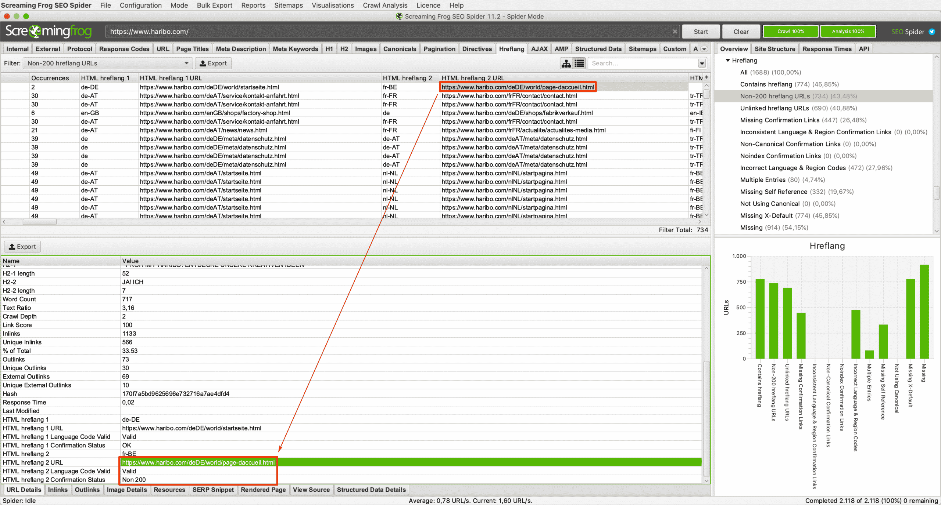941x505 pixels.
Task: Switch to the View Source bottom tab
Action: click(311, 490)
